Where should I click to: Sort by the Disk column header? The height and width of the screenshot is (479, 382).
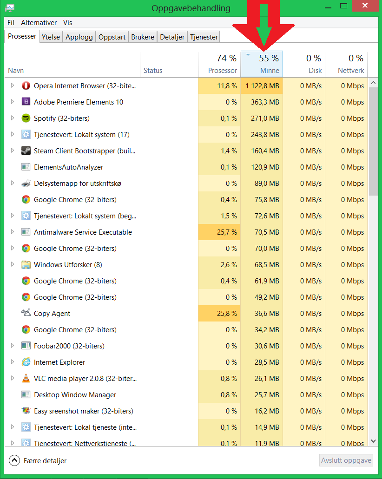(x=304, y=65)
